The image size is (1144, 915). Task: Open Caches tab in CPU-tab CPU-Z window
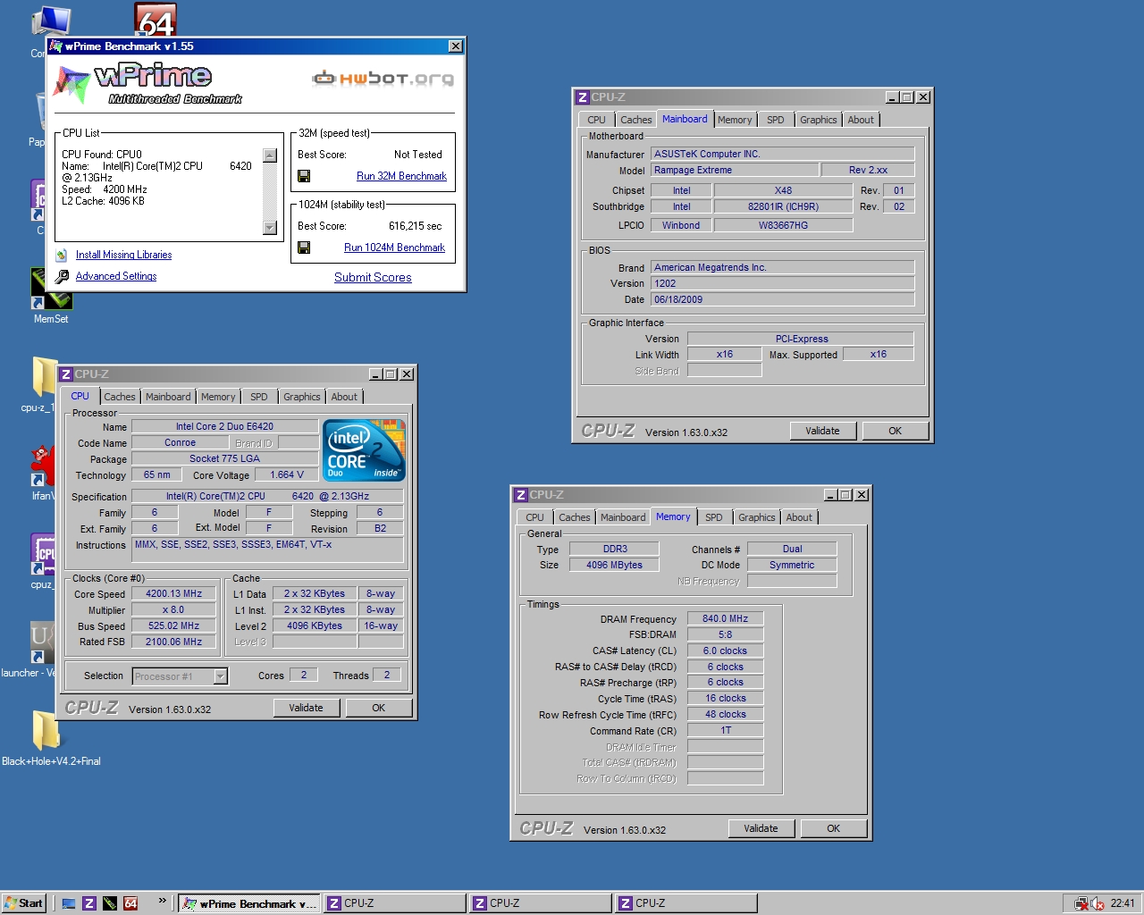pos(119,397)
